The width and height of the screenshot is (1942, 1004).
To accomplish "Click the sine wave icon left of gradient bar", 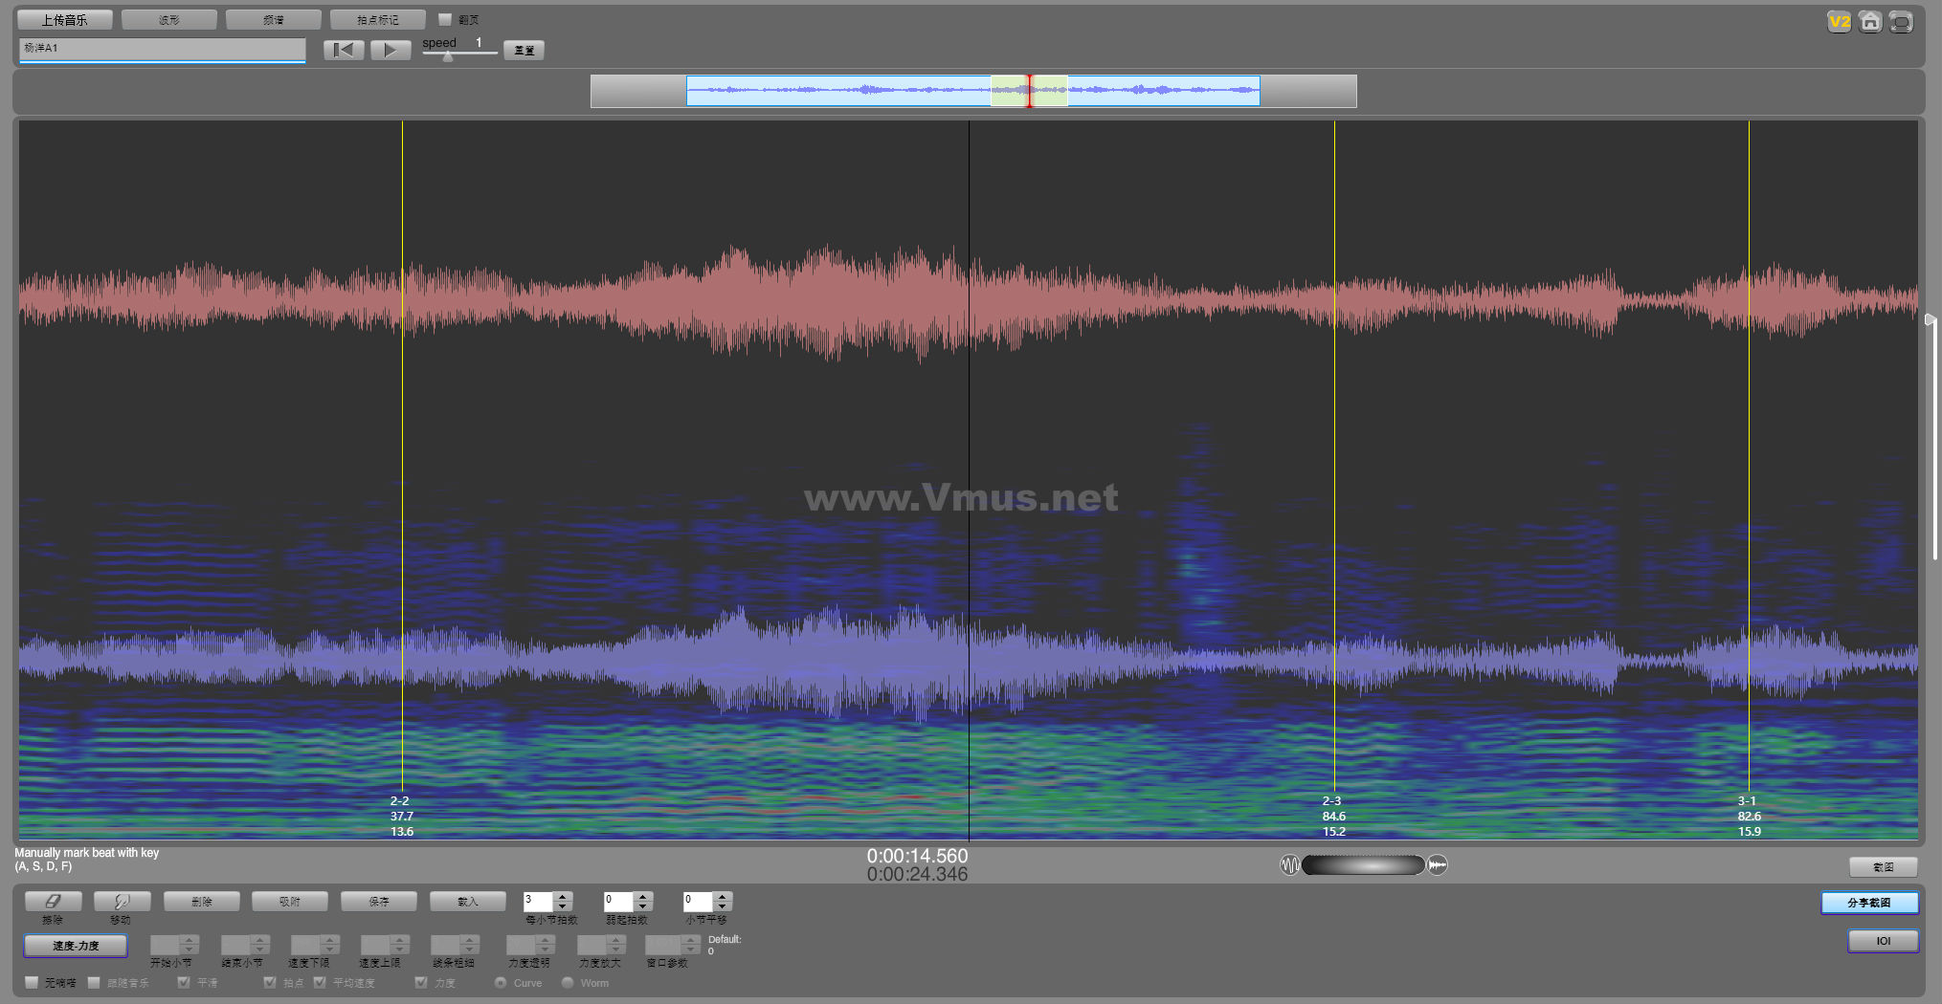I will click(1289, 865).
